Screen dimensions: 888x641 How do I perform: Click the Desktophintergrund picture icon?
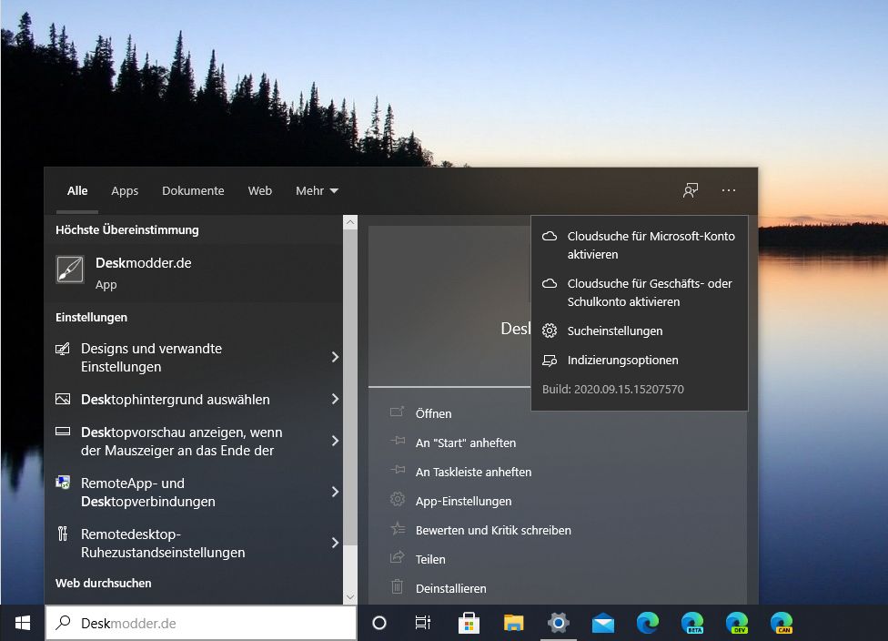pos(62,399)
